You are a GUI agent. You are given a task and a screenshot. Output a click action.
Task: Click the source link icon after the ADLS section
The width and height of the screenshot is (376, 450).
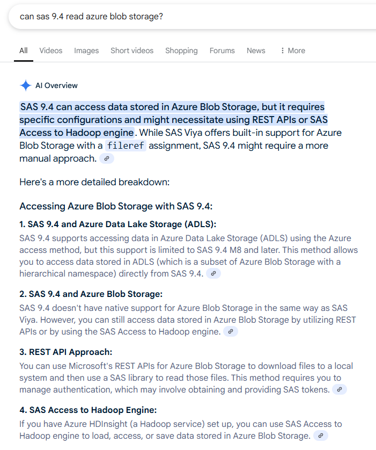[213, 274]
